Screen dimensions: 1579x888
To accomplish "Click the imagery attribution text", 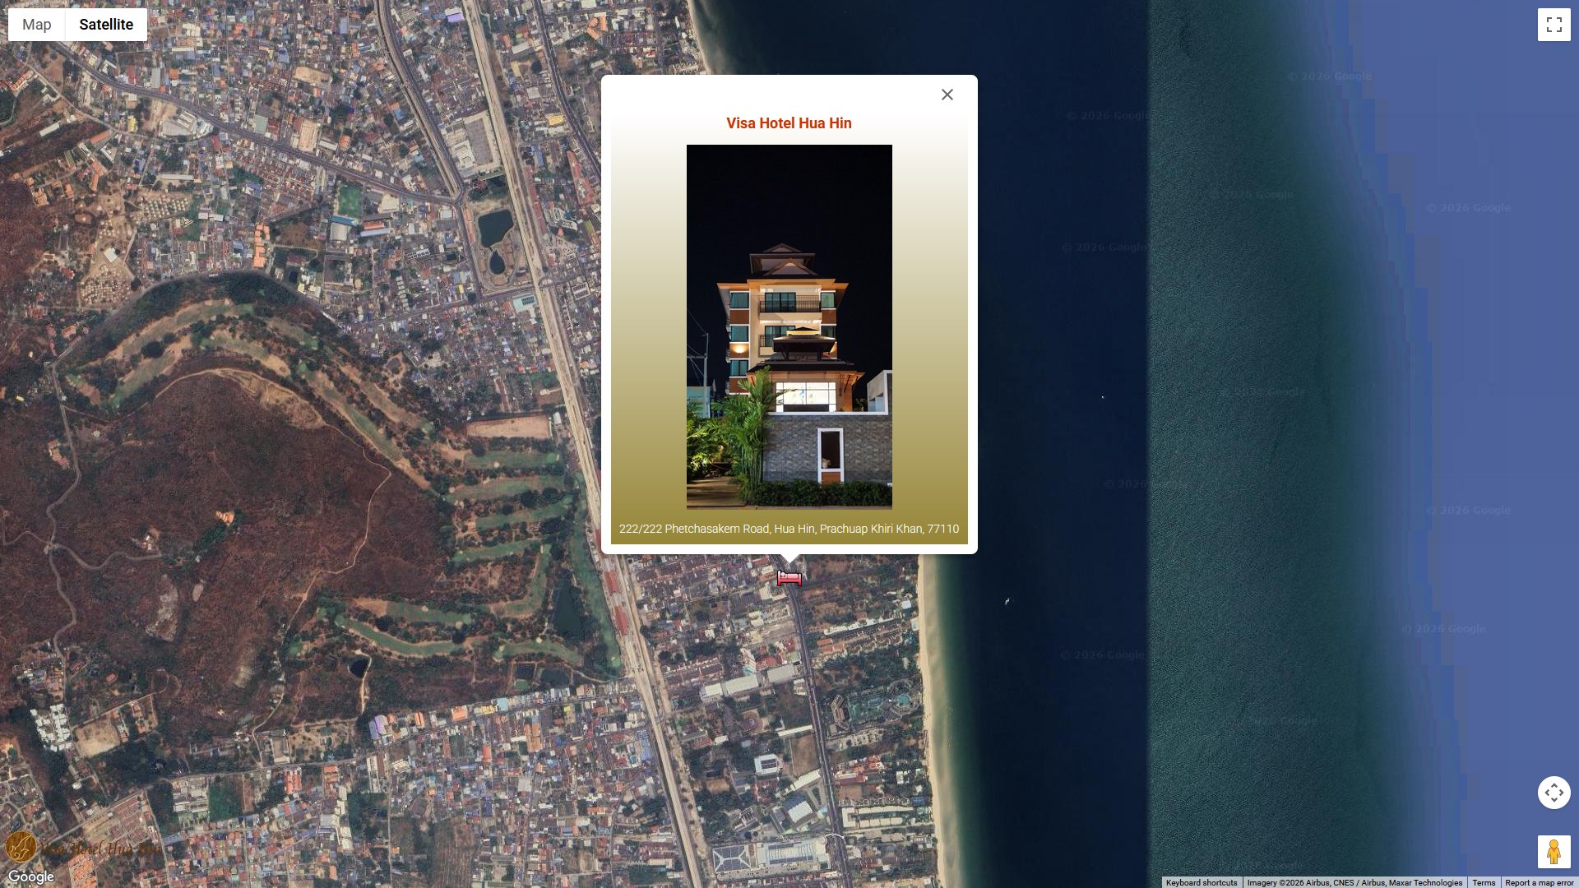I will [x=1354, y=882].
